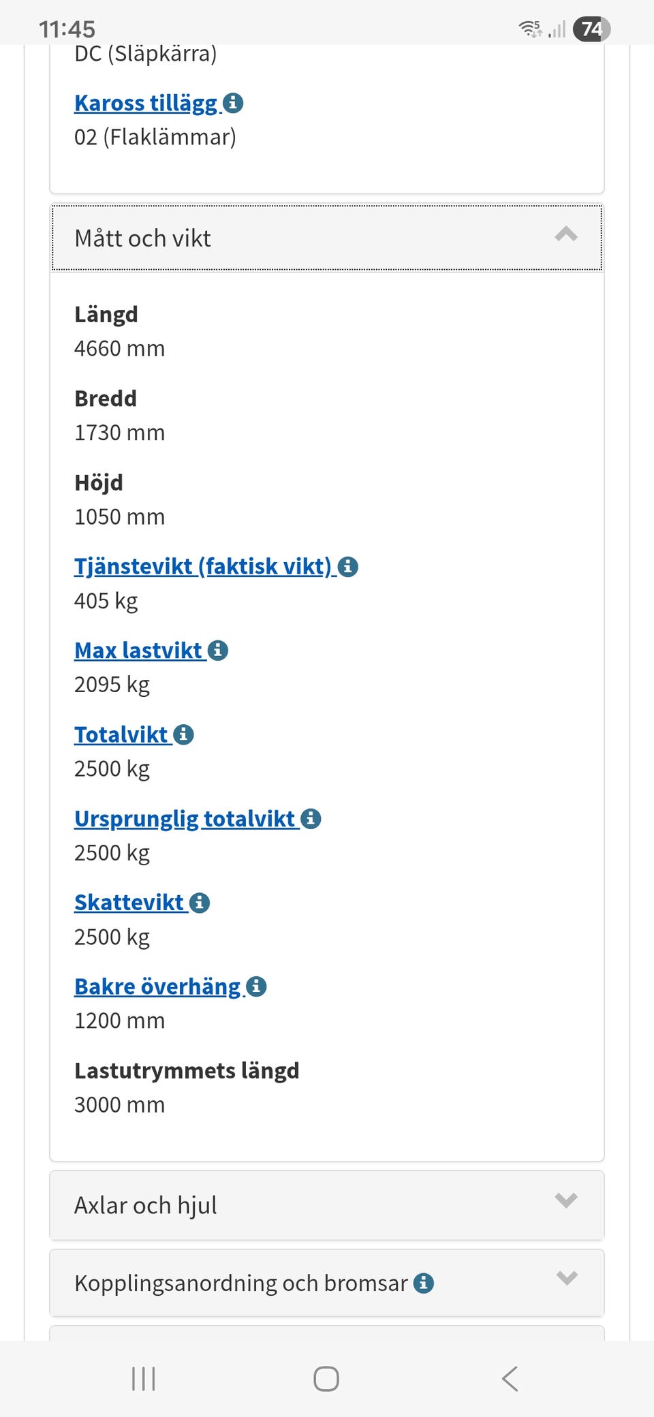654x1417 pixels.
Task: Open the Bakre överhäng link
Action: pos(157,986)
